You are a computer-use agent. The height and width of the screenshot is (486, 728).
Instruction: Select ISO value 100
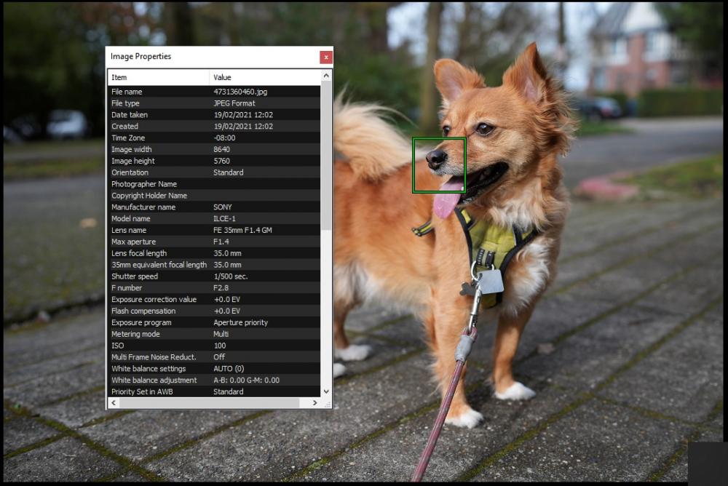220,346
